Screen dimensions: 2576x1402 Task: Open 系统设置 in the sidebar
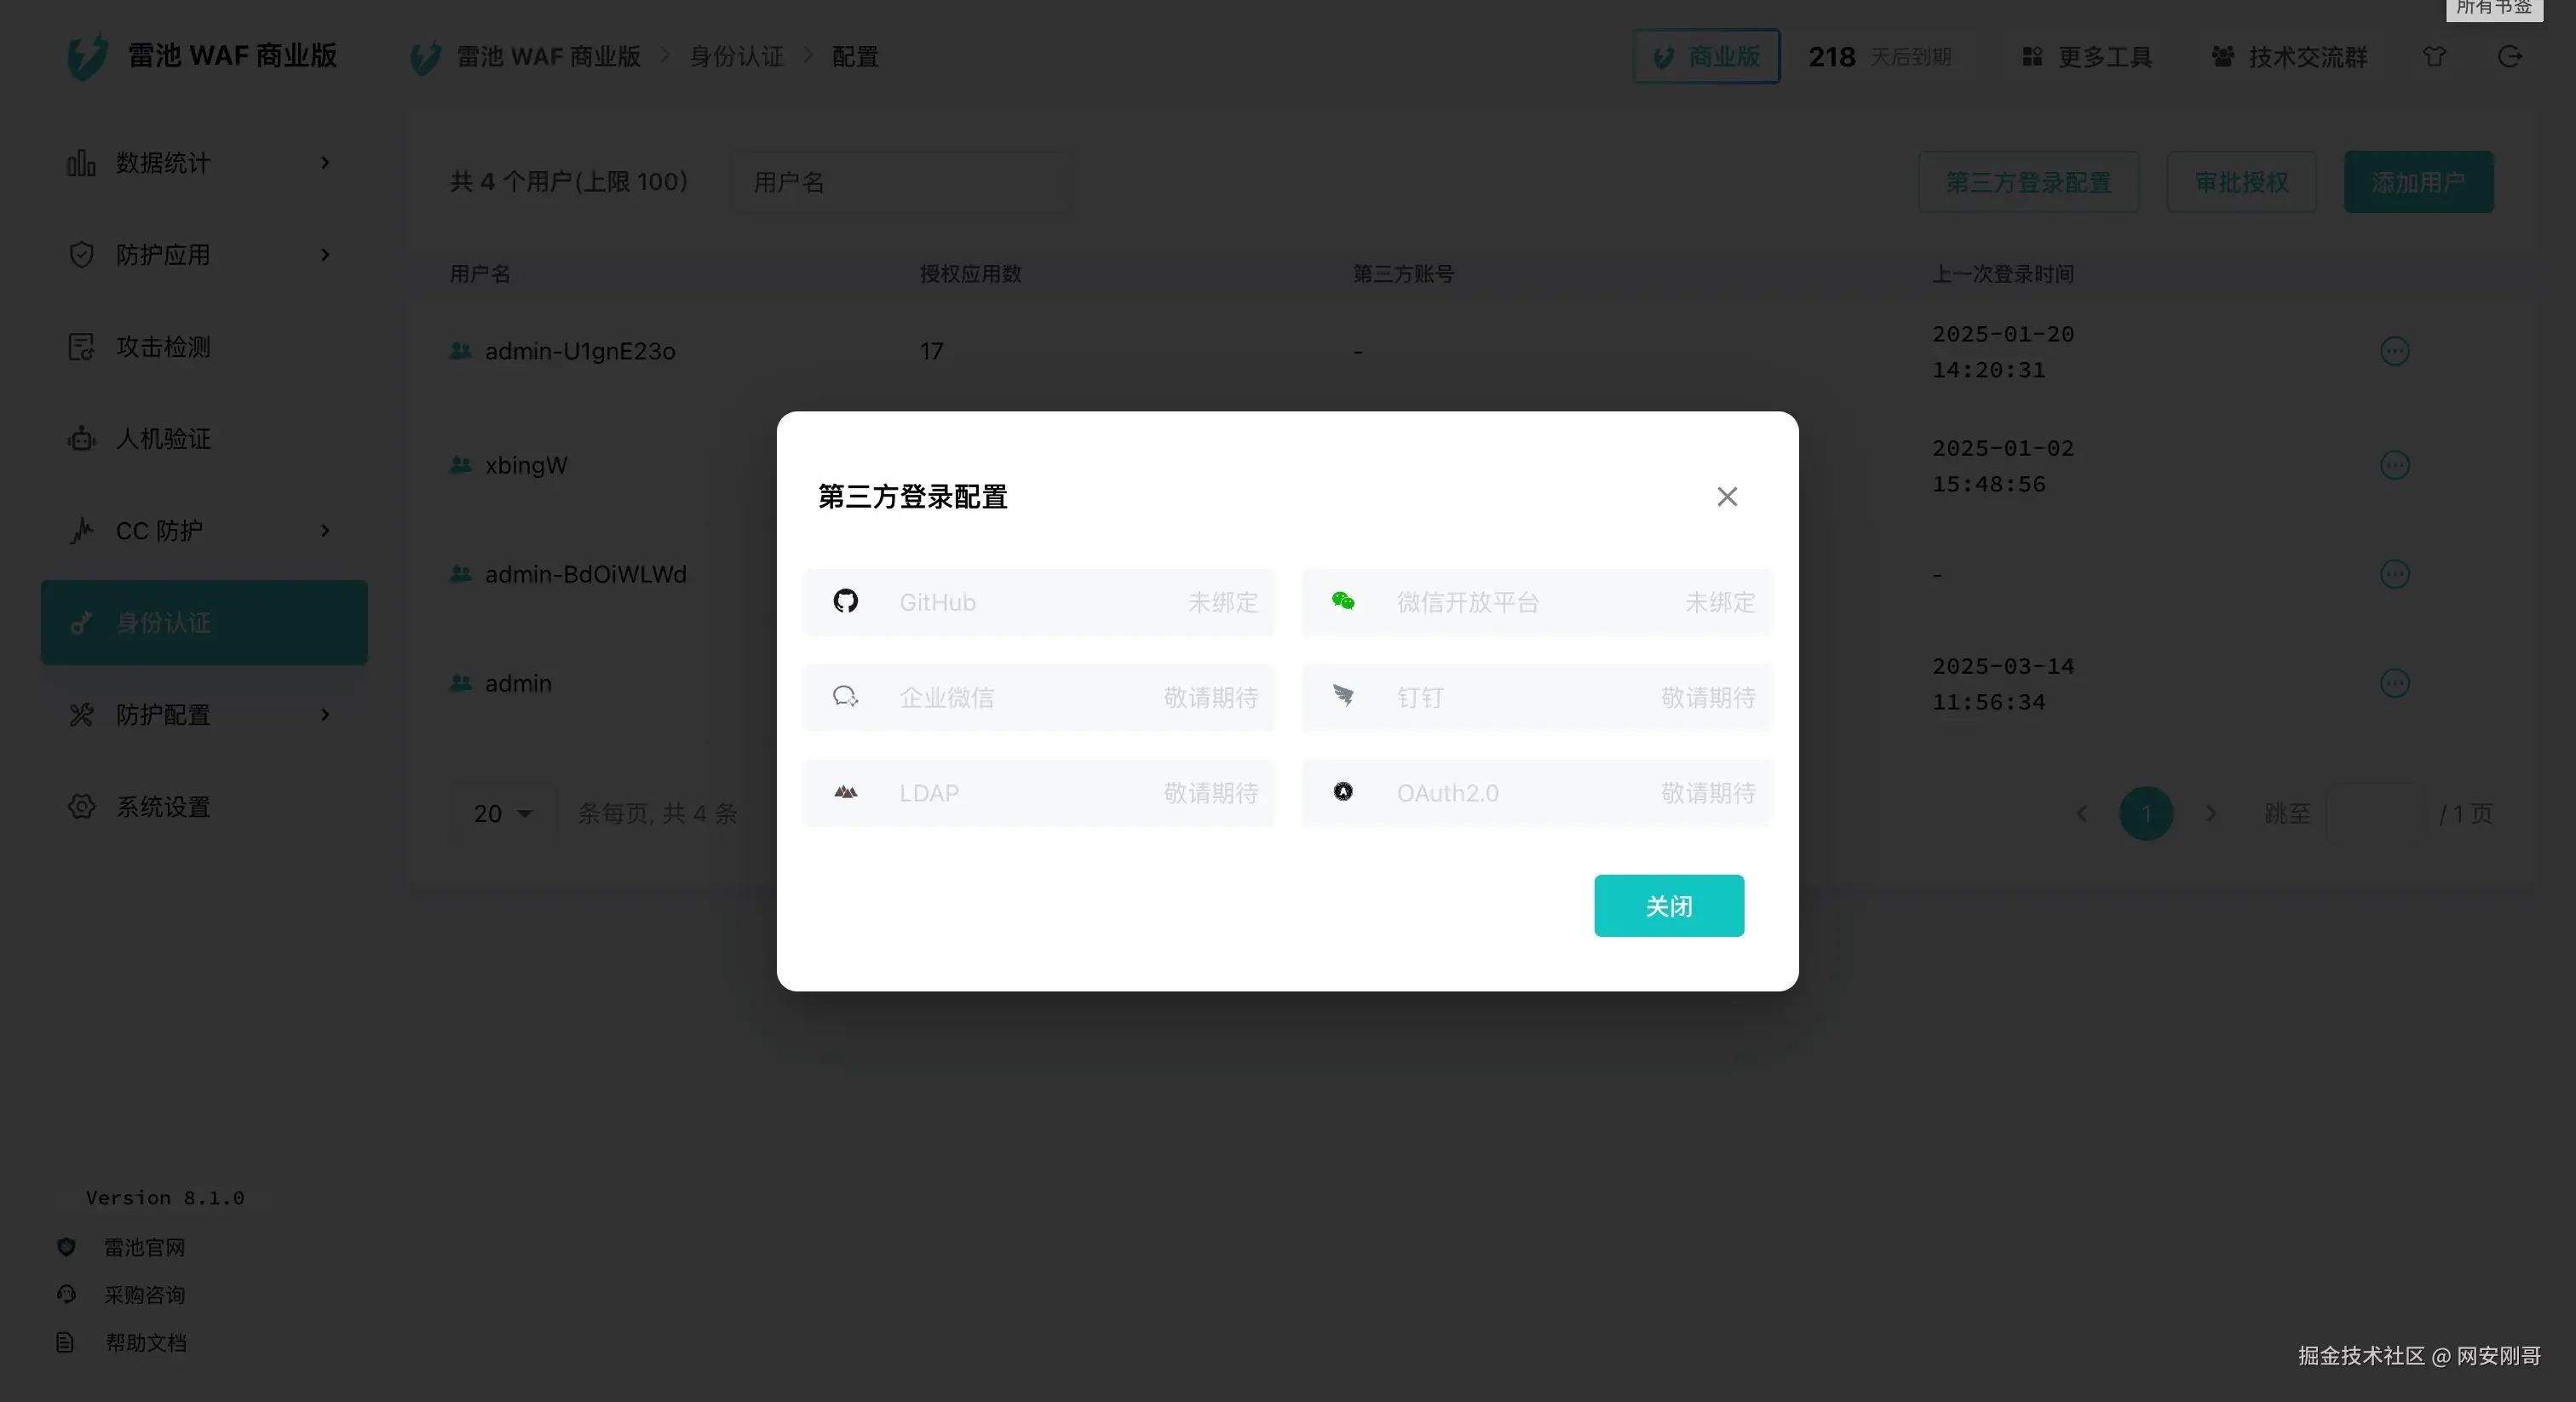[x=164, y=807]
